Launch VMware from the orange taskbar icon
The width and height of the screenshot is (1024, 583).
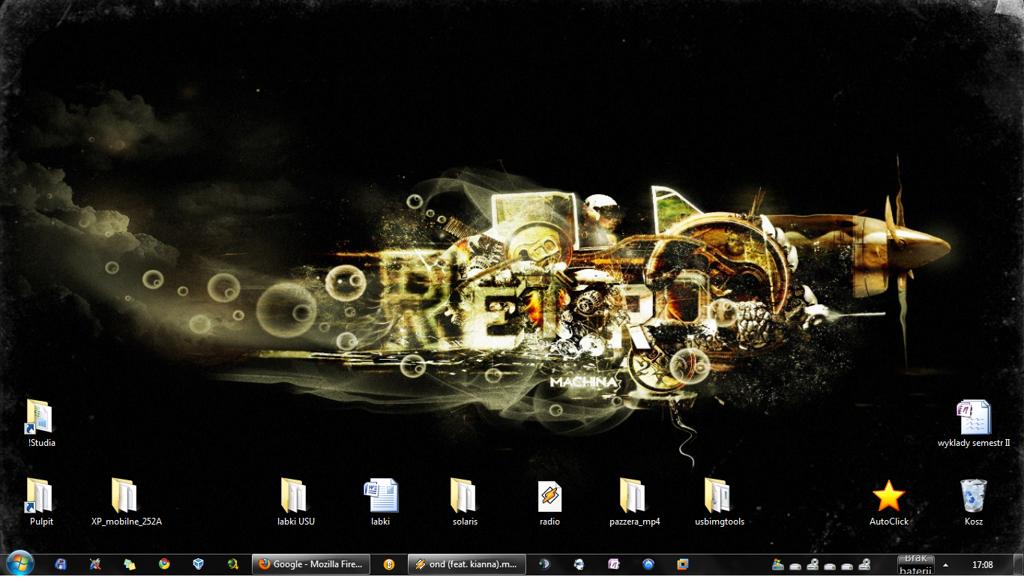[x=682, y=564]
